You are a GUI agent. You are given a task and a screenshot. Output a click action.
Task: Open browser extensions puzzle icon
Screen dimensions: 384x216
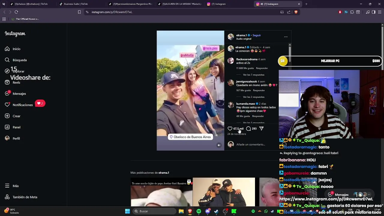(x=352, y=12)
